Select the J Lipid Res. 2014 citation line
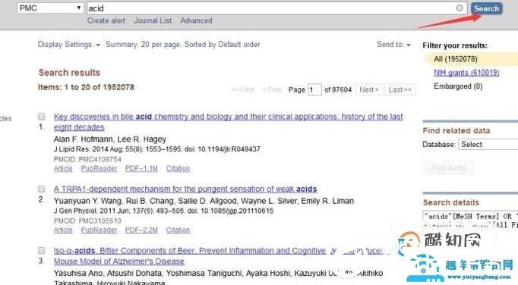Screen dimensions: 518x285 tap(157, 149)
